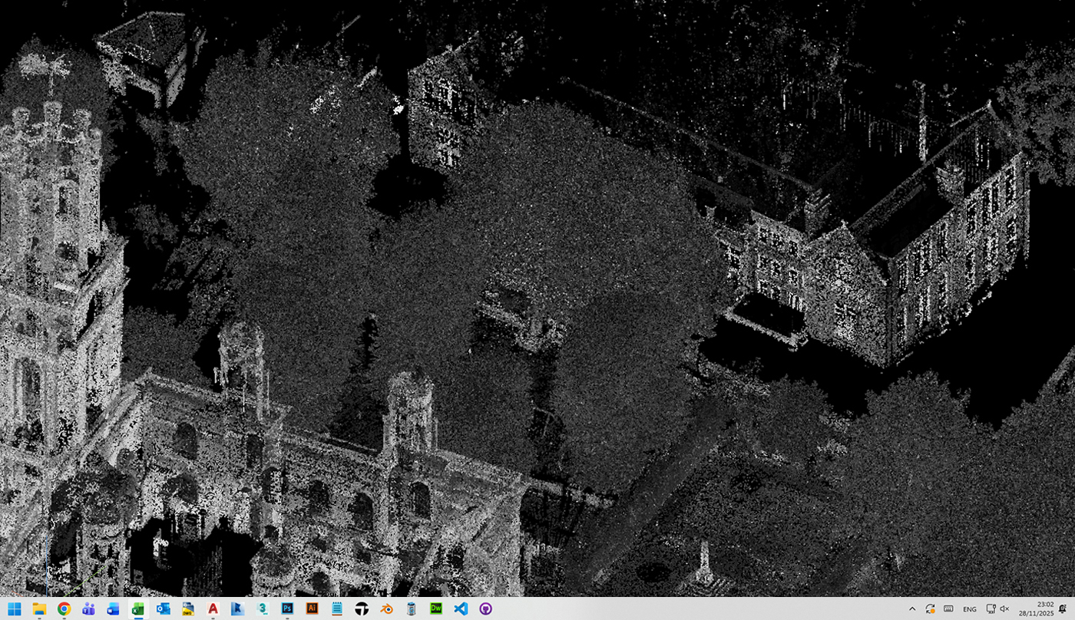Open AutoCAD from the taskbar
The image size is (1075, 620).
(x=213, y=608)
